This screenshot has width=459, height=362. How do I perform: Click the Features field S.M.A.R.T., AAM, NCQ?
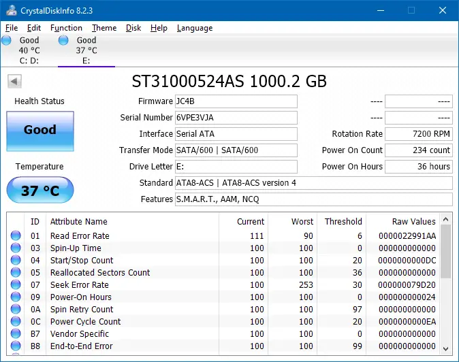[x=314, y=199]
